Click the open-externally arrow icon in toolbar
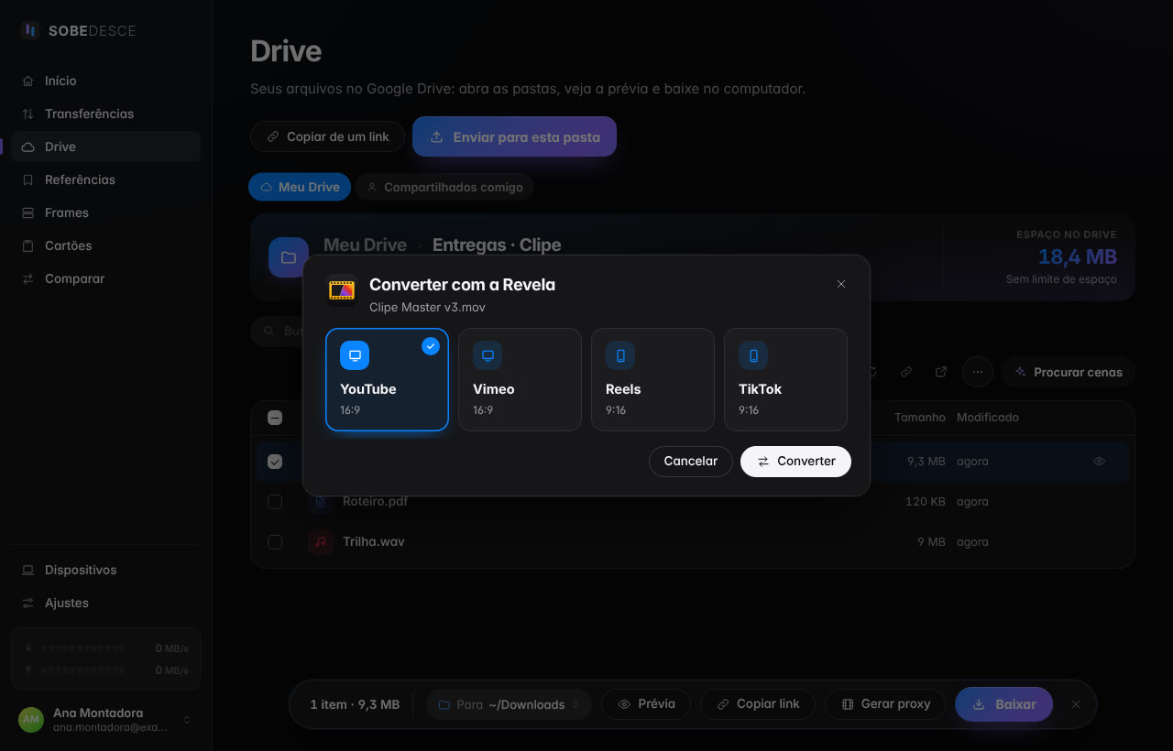Viewport: 1173px width, 751px height. point(941,372)
